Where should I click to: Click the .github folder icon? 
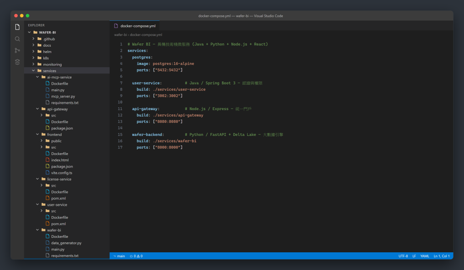coord(39,39)
